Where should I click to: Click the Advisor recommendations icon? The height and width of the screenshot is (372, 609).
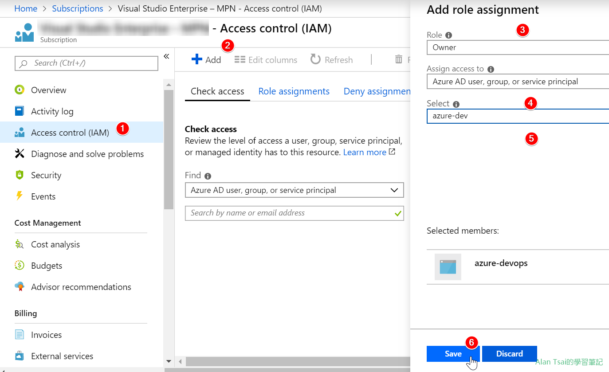[20, 287]
